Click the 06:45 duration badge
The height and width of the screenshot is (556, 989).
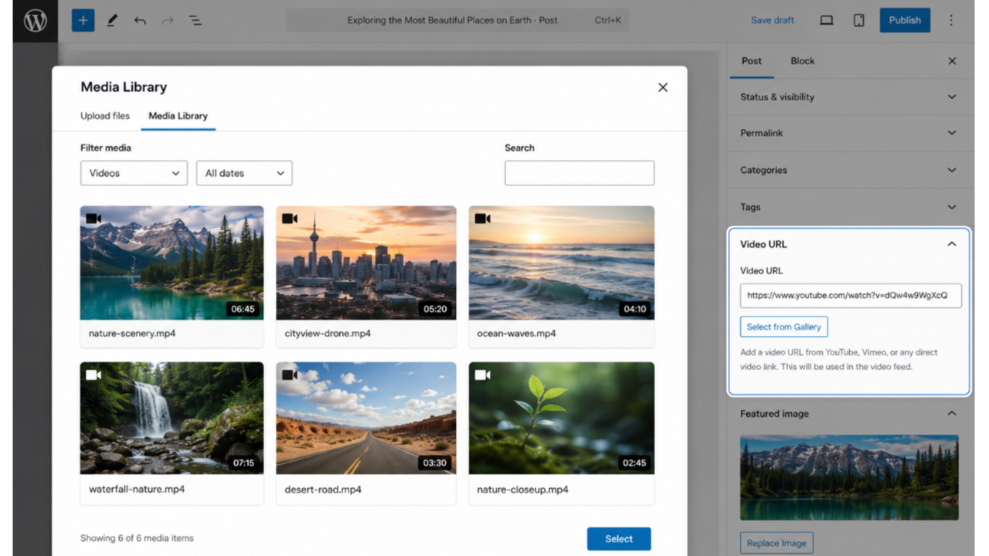pyautogui.click(x=243, y=309)
